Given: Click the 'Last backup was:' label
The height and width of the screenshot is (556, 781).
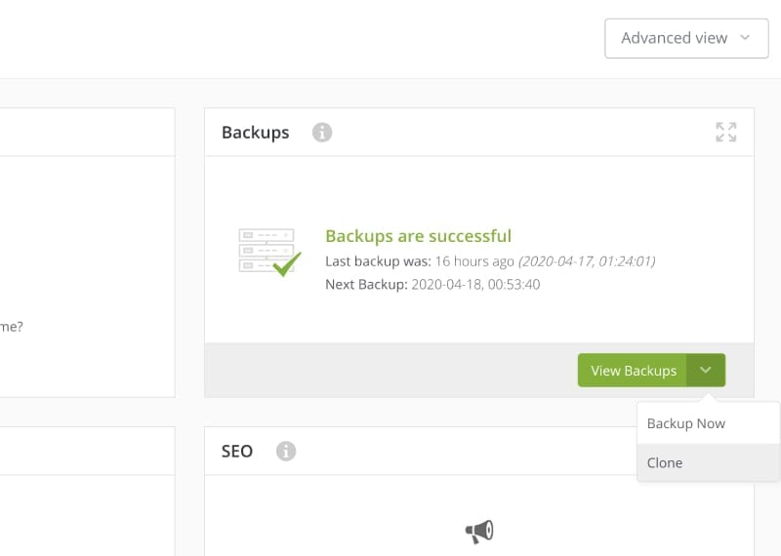Looking at the screenshot, I should 376,261.
